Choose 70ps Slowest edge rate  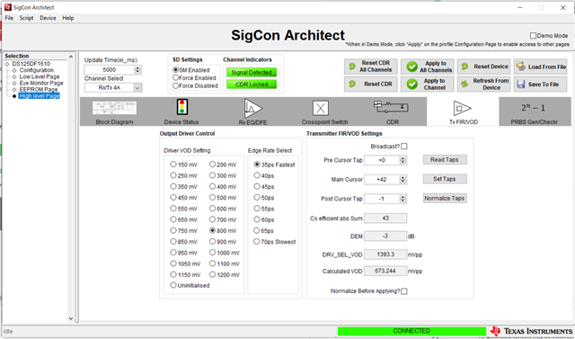pos(257,241)
